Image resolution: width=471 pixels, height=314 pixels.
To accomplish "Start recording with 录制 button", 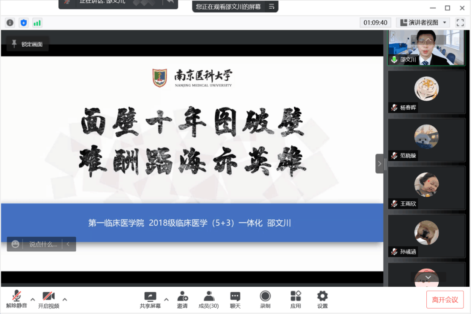I will point(265,300).
